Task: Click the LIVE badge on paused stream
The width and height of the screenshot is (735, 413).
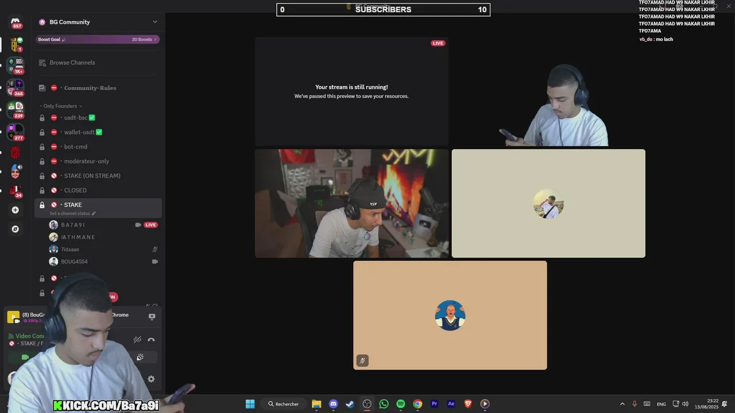Action: tap(438, 43)
